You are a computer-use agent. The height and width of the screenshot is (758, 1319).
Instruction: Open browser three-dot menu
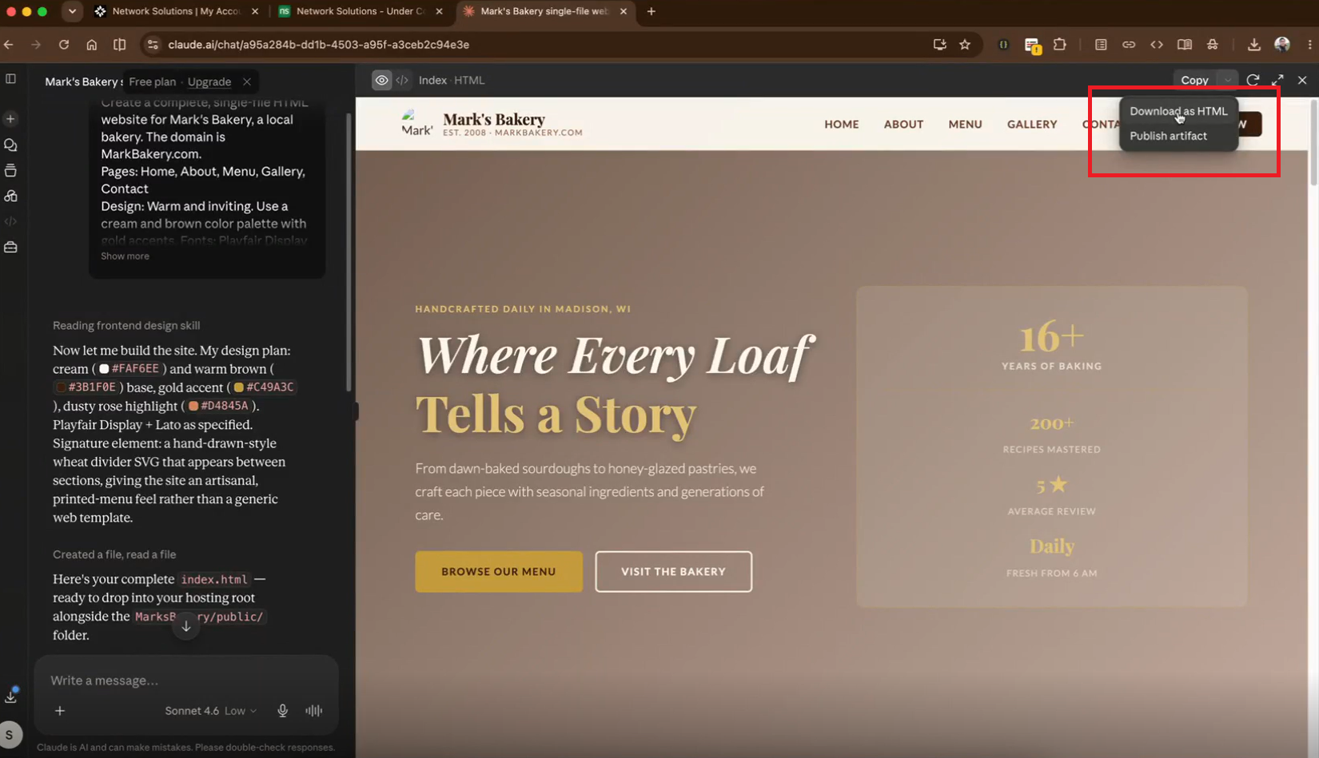click(x=1309, y=45)
